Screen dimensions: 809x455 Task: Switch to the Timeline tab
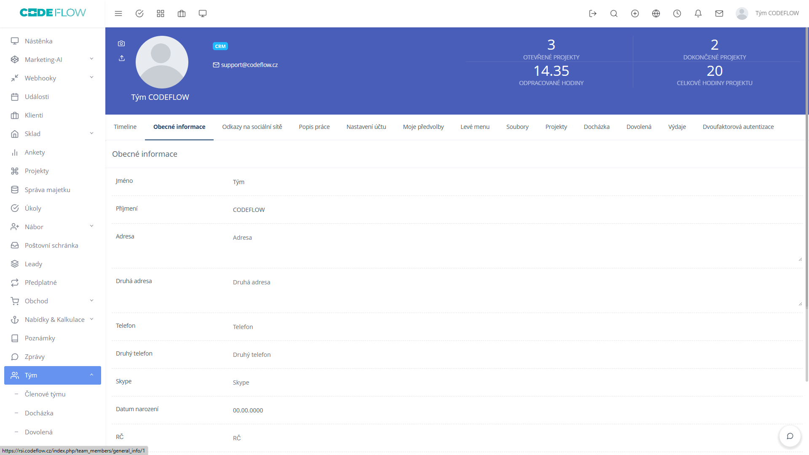pos(125,127)
